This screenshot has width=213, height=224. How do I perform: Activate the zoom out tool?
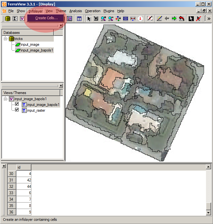pos(111,19)
